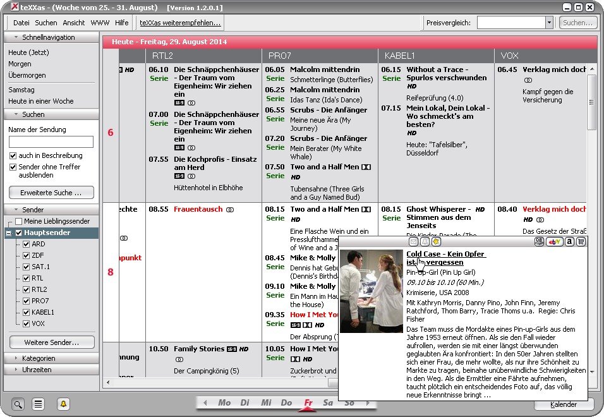Image resolution: width=604 pixels, height=417 pixels.
Task: Switch to the Di day tab
Action: tap(245, 402)
